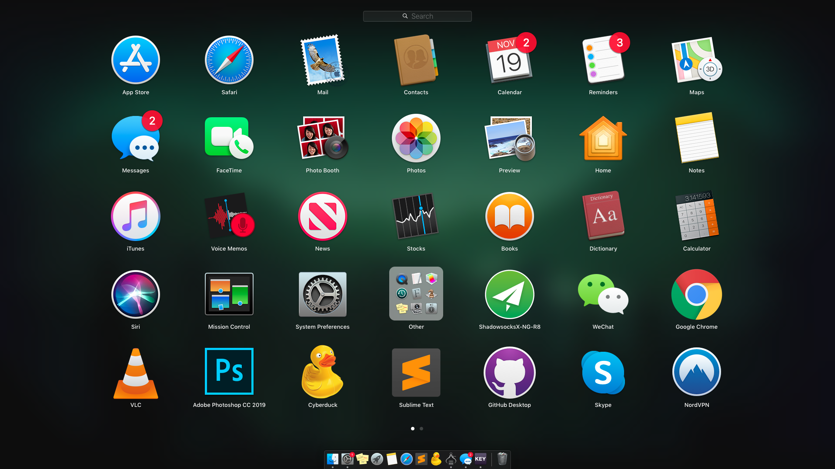Launch the Calculator app
The height and width of the screenshot is (469, 835).
tap(697, 216)
